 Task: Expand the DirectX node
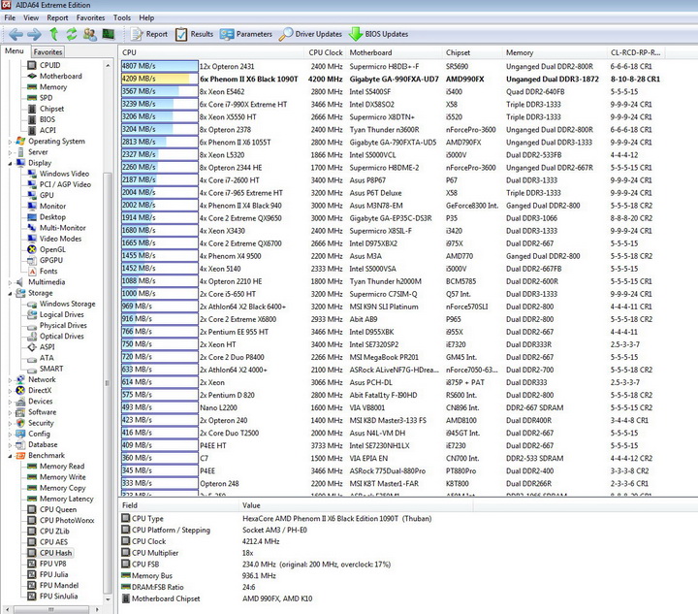tap(10, 391)
